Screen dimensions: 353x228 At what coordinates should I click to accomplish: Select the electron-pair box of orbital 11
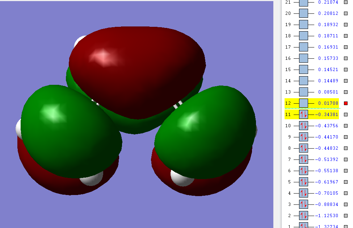click(303, 115)
